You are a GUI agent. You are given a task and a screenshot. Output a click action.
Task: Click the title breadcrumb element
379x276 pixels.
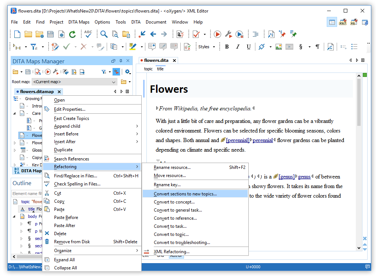coord(160,69)
